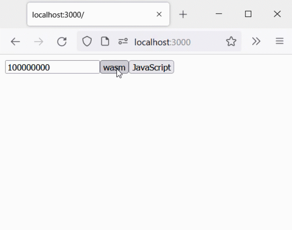Close the browser window
292x230 pixels.
click(277, 14)
